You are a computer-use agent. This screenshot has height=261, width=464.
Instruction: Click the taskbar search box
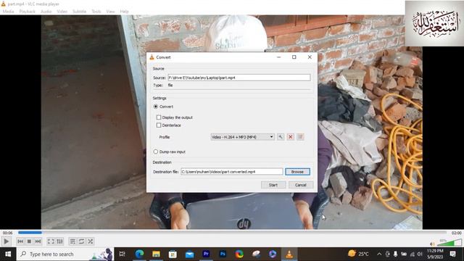[65, 254]
